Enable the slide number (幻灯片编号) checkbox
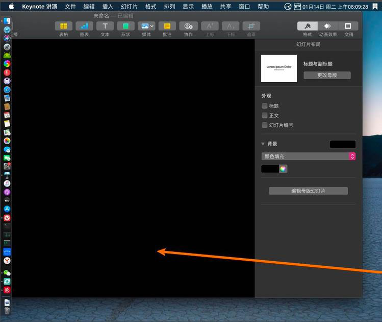This screenshot has height=322, width=382. (265, 125)
